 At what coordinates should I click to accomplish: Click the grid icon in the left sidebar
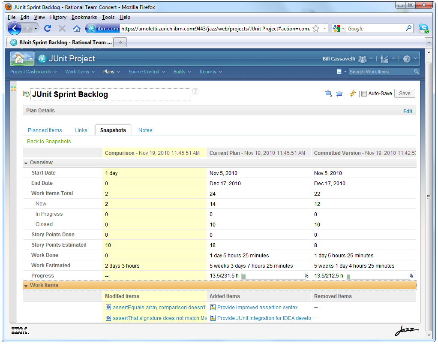[x=13, y=88]
